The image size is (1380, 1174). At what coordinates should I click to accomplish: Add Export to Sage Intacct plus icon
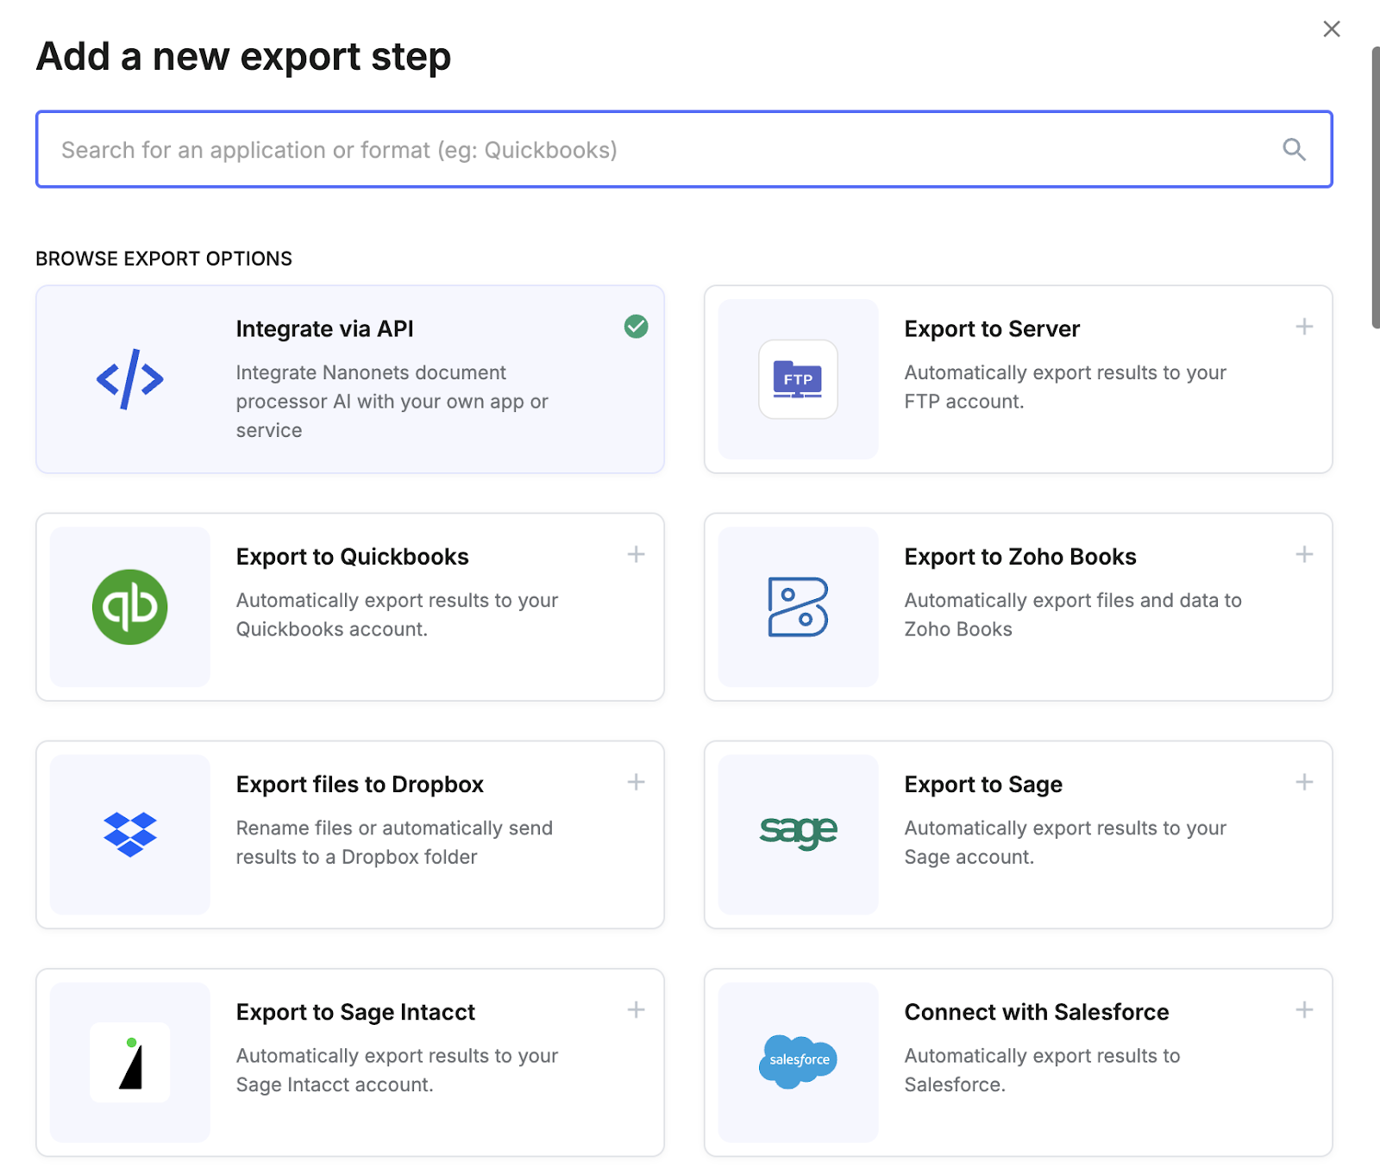[636, 1009]
